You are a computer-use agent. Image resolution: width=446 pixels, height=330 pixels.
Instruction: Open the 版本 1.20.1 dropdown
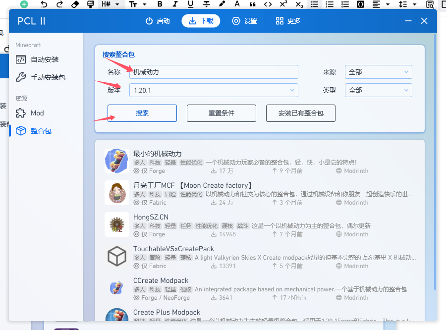point(214,90)
